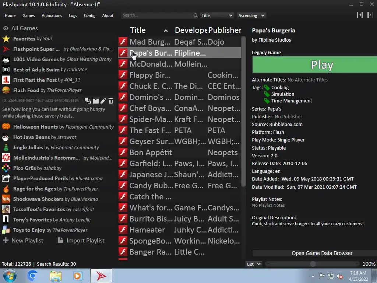
Task: Open the Halloween Haunts pumpkin icon
Action: point(6,127)
